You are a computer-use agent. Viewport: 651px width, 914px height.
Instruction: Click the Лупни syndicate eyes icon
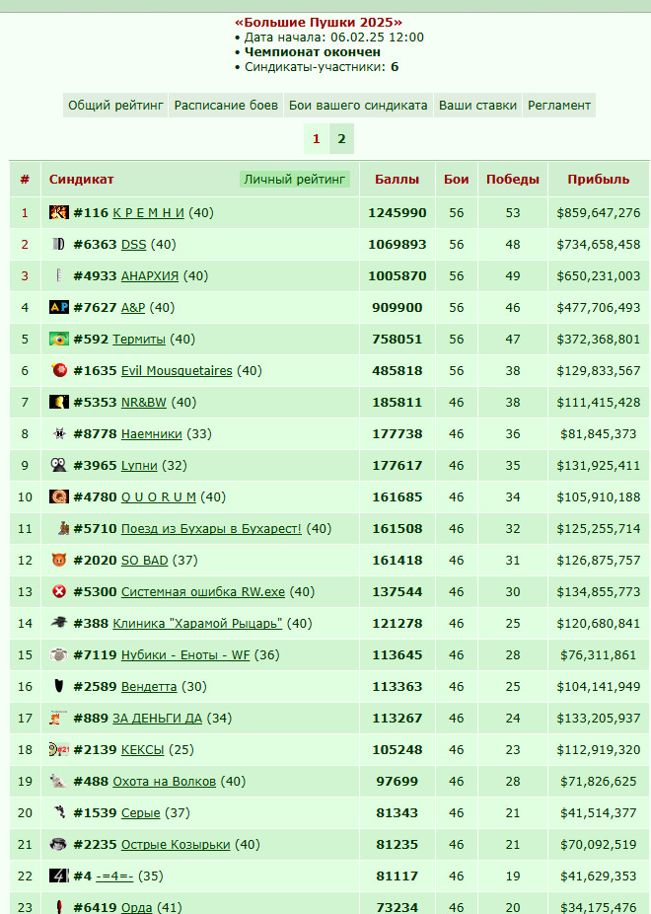click(x=58, y=465)
